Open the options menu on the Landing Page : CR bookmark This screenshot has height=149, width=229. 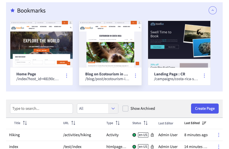pyautogui.click(x=204, y=75)
